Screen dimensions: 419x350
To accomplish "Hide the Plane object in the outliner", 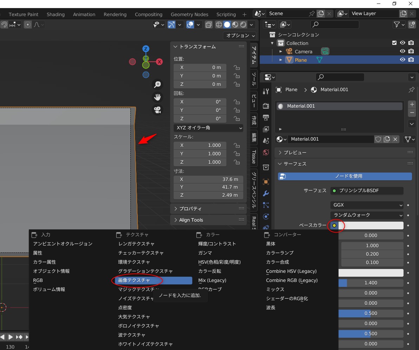I will tap(402, 60).
